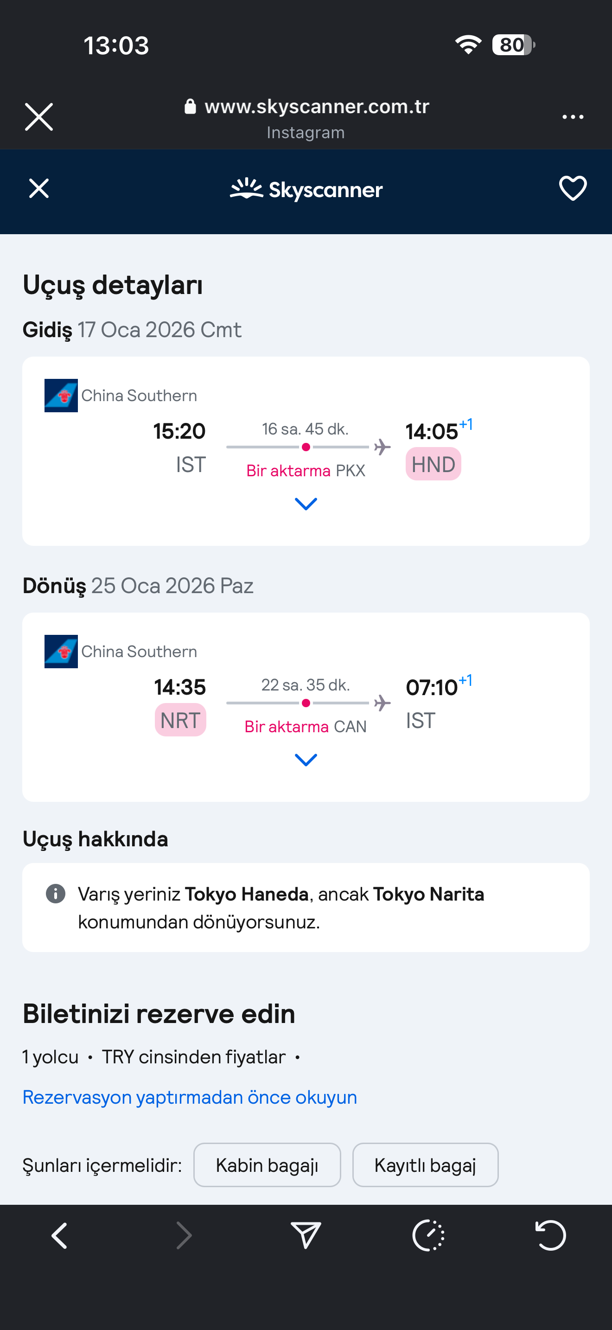Open the browser three-dot options menu

pyautogui.click(x=573, y=117)
